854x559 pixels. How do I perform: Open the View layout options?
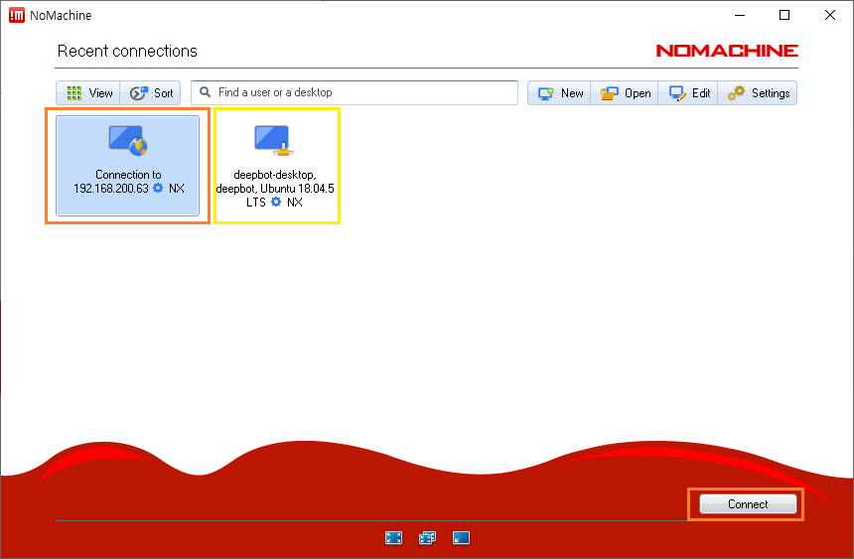(x=88, y=93)
